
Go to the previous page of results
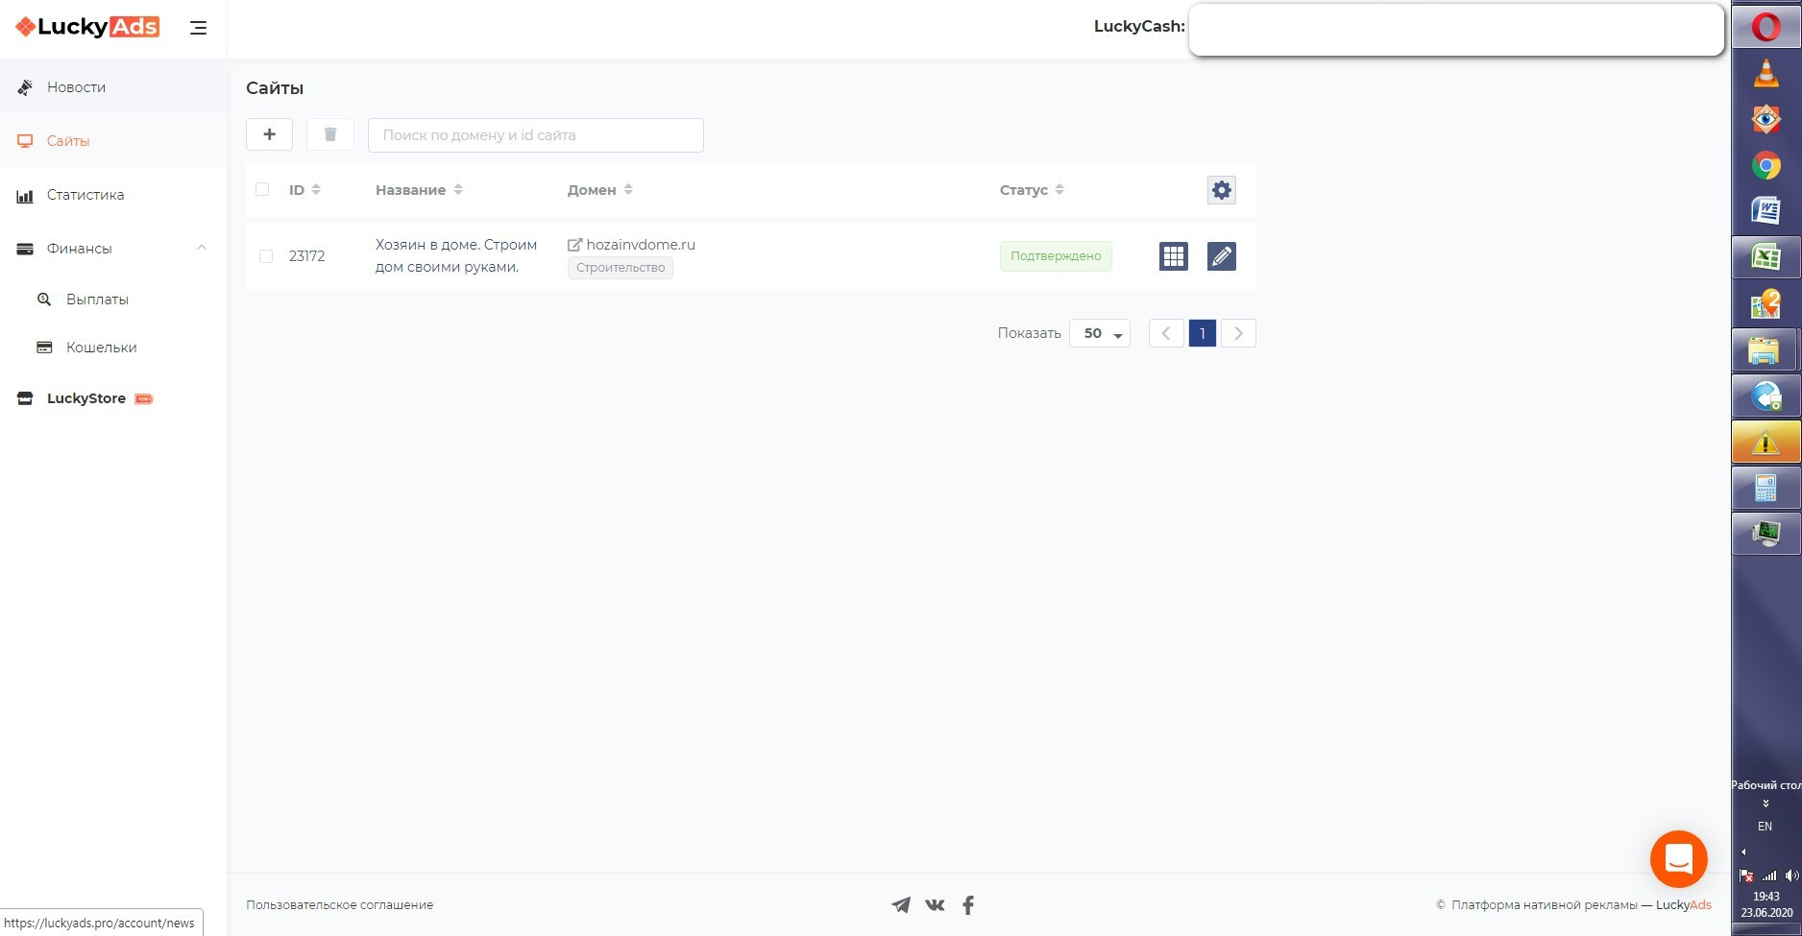point(1166,333)
